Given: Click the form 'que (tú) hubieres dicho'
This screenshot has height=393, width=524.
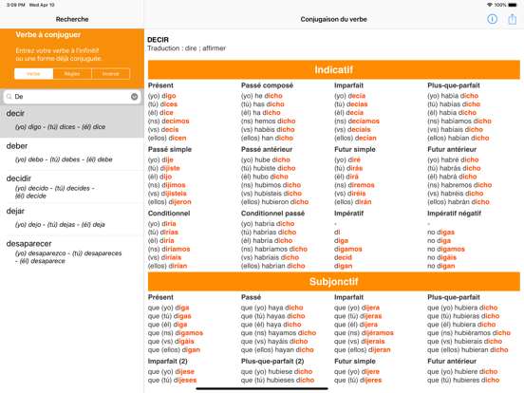Looking at the screenshot, I should pyautogui.click(x=463, y=380).
